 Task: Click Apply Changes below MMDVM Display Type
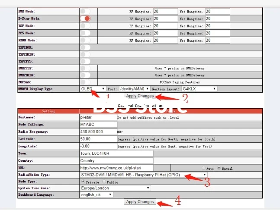click(x=140, y=96)
